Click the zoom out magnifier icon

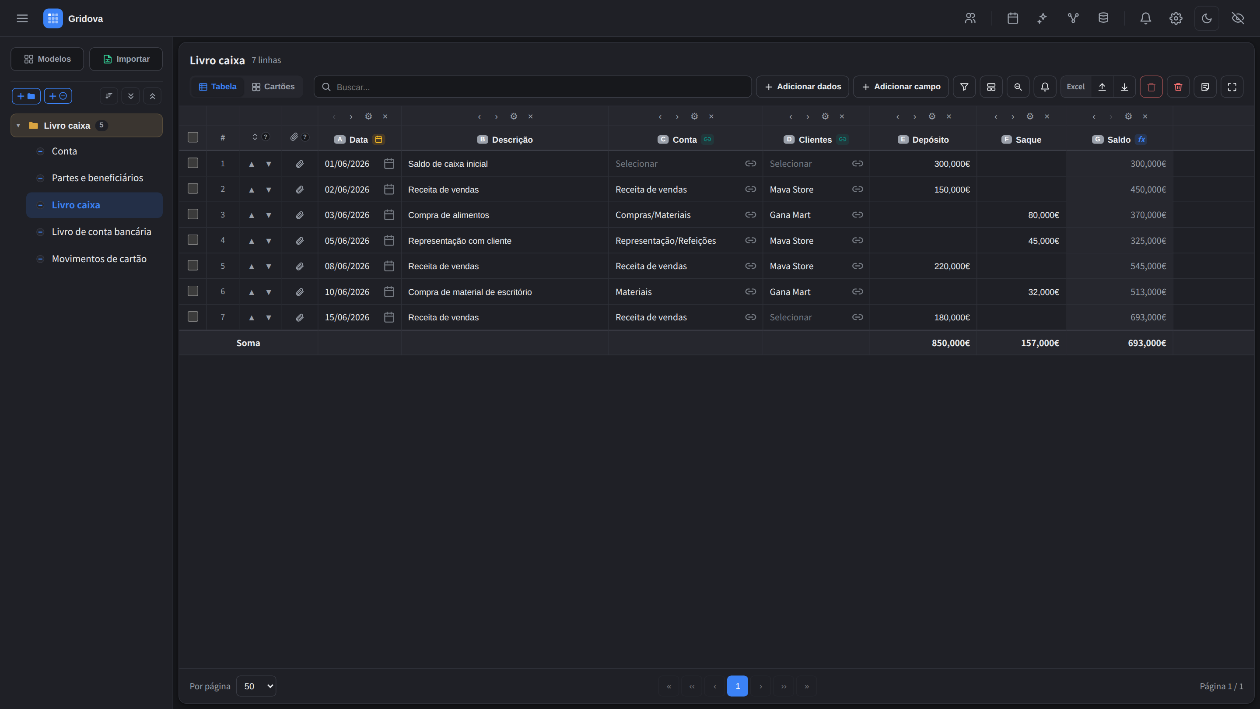pos(1018,87)
